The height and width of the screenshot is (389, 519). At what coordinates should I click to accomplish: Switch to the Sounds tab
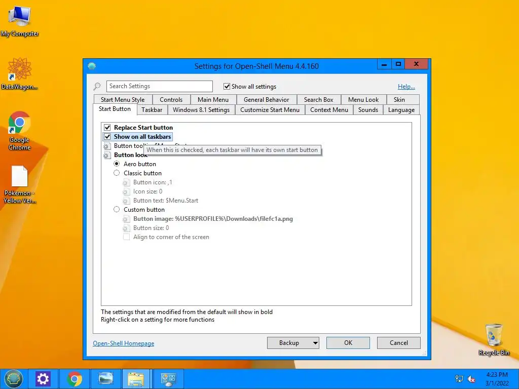coord(368,110)
